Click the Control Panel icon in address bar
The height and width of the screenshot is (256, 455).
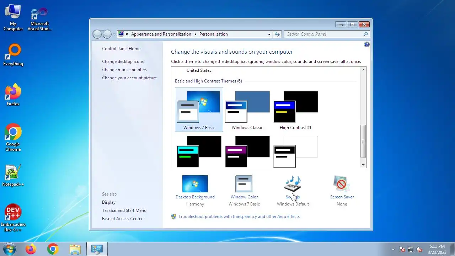click(121, 34)
